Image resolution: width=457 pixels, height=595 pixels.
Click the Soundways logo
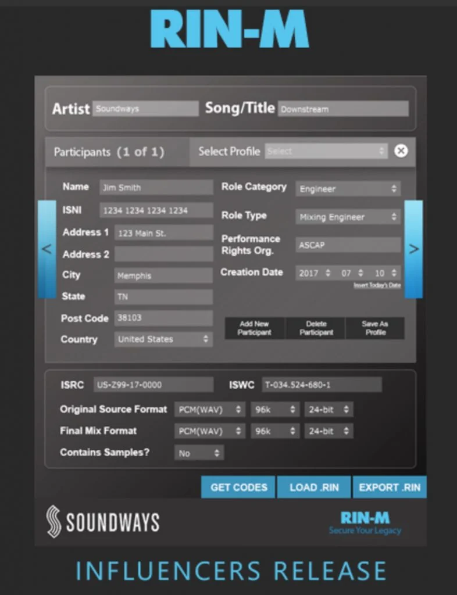point(102,522)
